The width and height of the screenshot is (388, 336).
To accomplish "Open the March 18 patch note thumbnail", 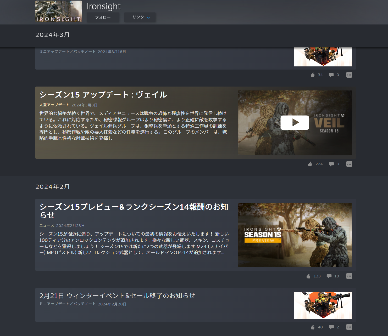I will pos(323,57).
